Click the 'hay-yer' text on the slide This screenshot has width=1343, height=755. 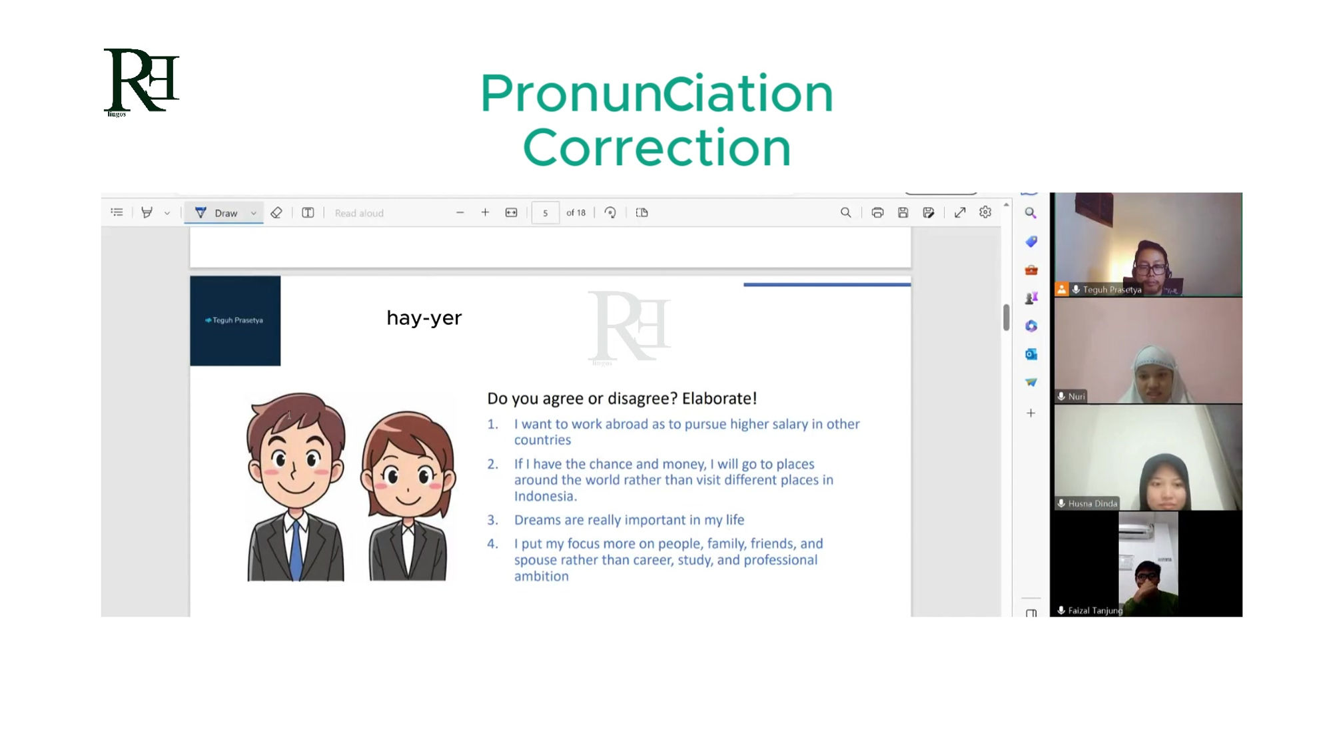(424, 319)
